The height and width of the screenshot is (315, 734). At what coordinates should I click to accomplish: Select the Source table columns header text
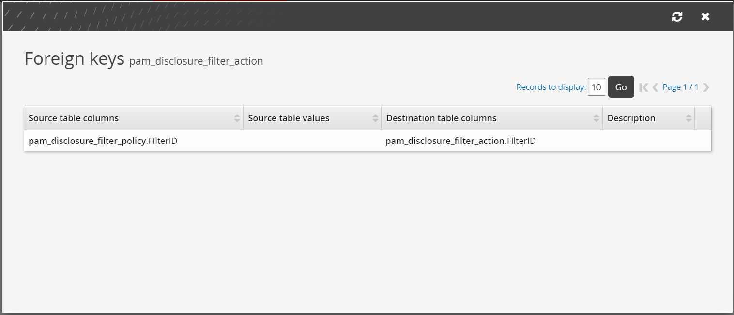click(x=74, y=118)
